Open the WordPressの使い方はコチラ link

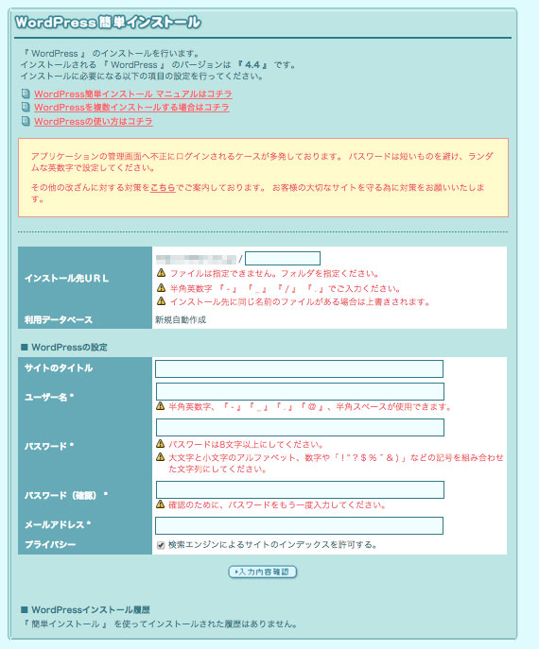pyautogui.click(x=94, y=121)
